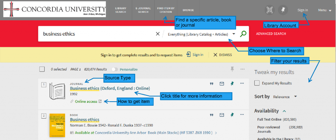The image size is (336, 140).
Task: Expand book availability details chevron
Action: [x=216, y=133]
